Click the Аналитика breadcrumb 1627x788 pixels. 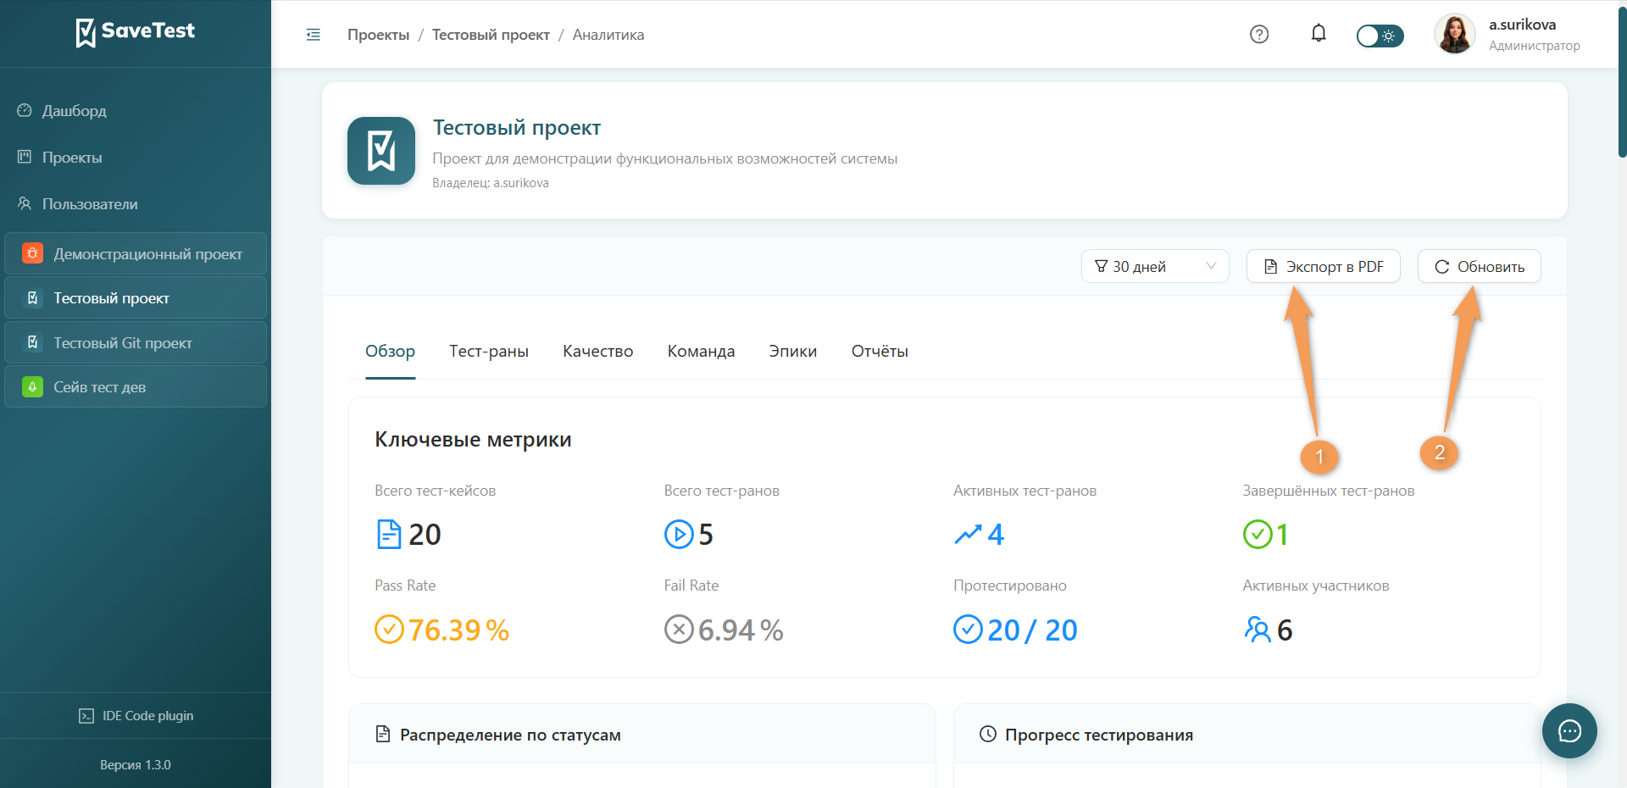pos(608,35)
